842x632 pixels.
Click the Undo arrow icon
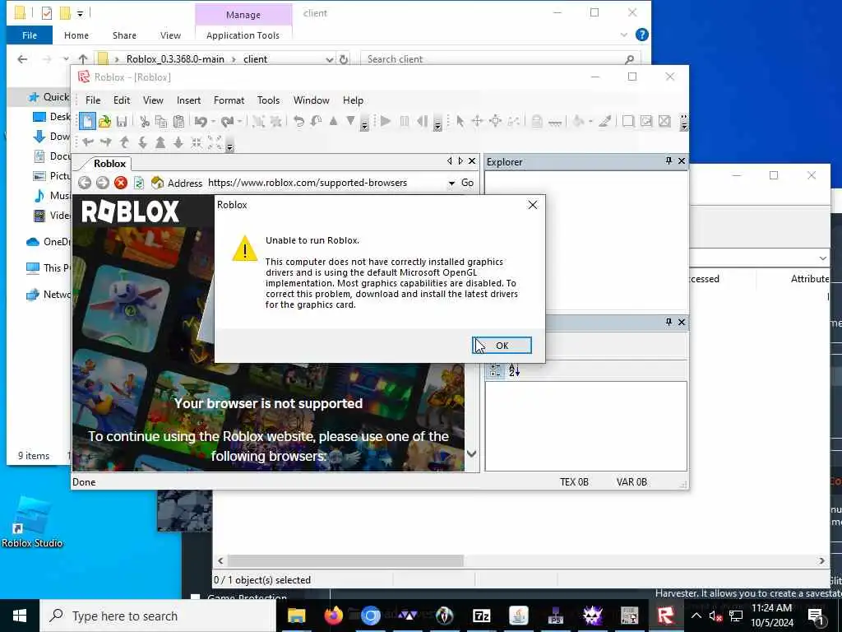201,122
